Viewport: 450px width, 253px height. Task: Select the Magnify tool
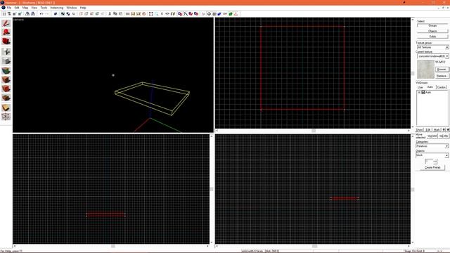(x=6, y=32)
